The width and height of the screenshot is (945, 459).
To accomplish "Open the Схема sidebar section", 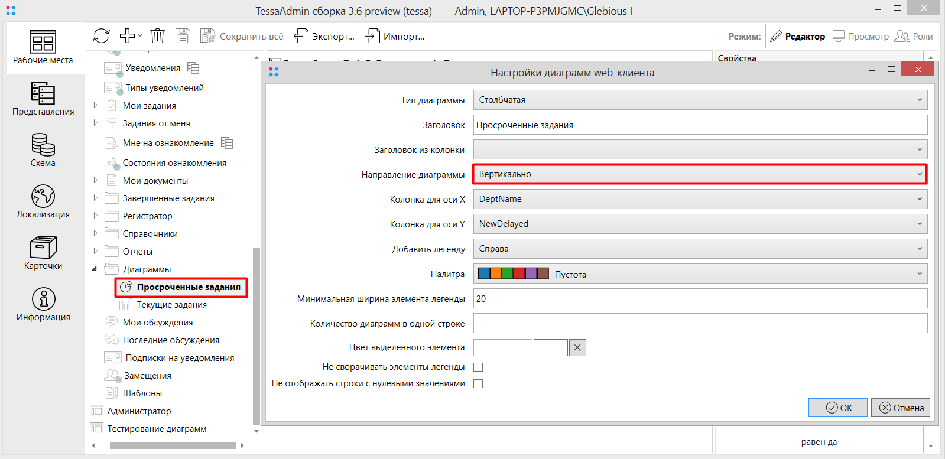I will (43, 150).
